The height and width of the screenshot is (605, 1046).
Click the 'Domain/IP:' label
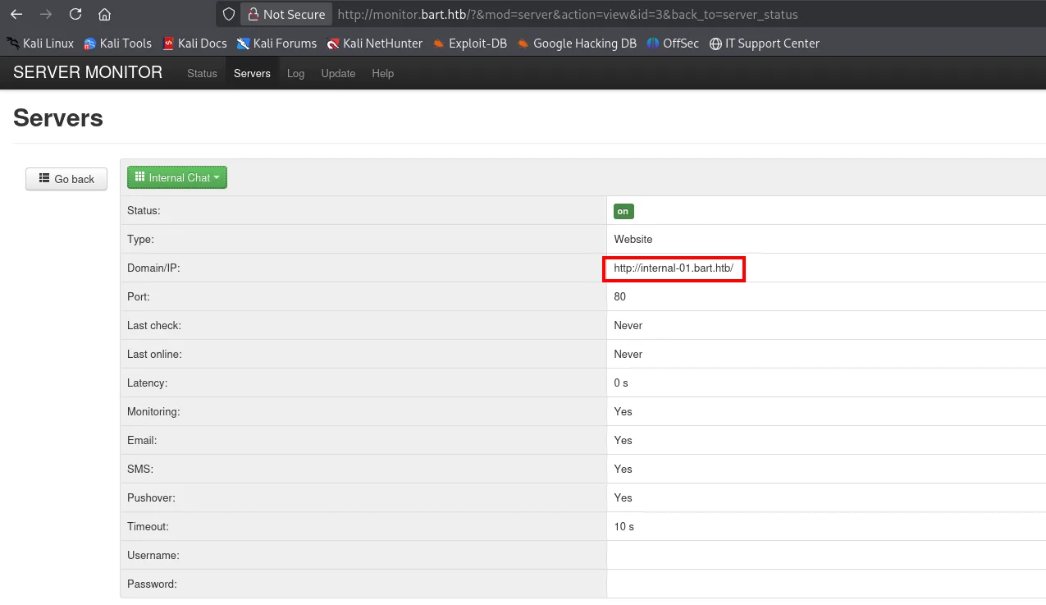coord(153,268)
